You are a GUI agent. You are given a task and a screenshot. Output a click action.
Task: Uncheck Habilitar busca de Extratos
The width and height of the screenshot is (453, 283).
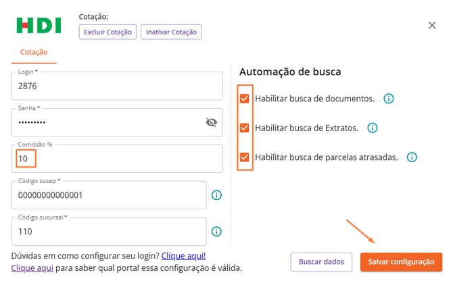(245, 128)
